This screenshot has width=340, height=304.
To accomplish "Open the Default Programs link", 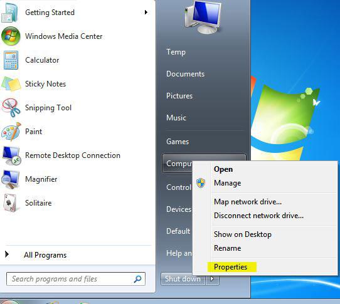I will [x=178, y=231].
